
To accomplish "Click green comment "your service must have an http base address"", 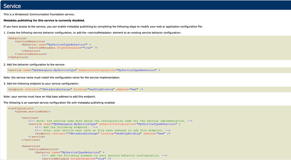I will [x=102, y=131].
